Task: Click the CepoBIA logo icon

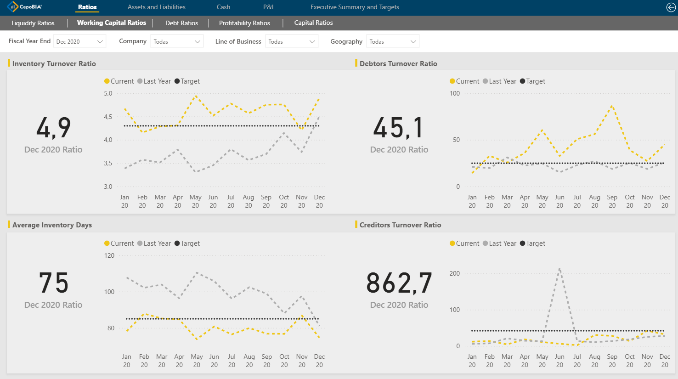Action: (12, 7)
